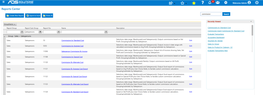Image resolution: width=263 pixels, height=95 pixels.
Task: Click the Power BI button
Action: (48, 16)
